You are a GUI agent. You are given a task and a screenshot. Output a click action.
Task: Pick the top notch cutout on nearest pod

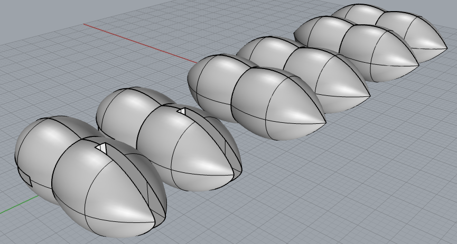pyautogui.click(x=102, y=148)
